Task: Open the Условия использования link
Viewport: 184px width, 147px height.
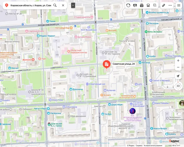Action: coord(153,146)
